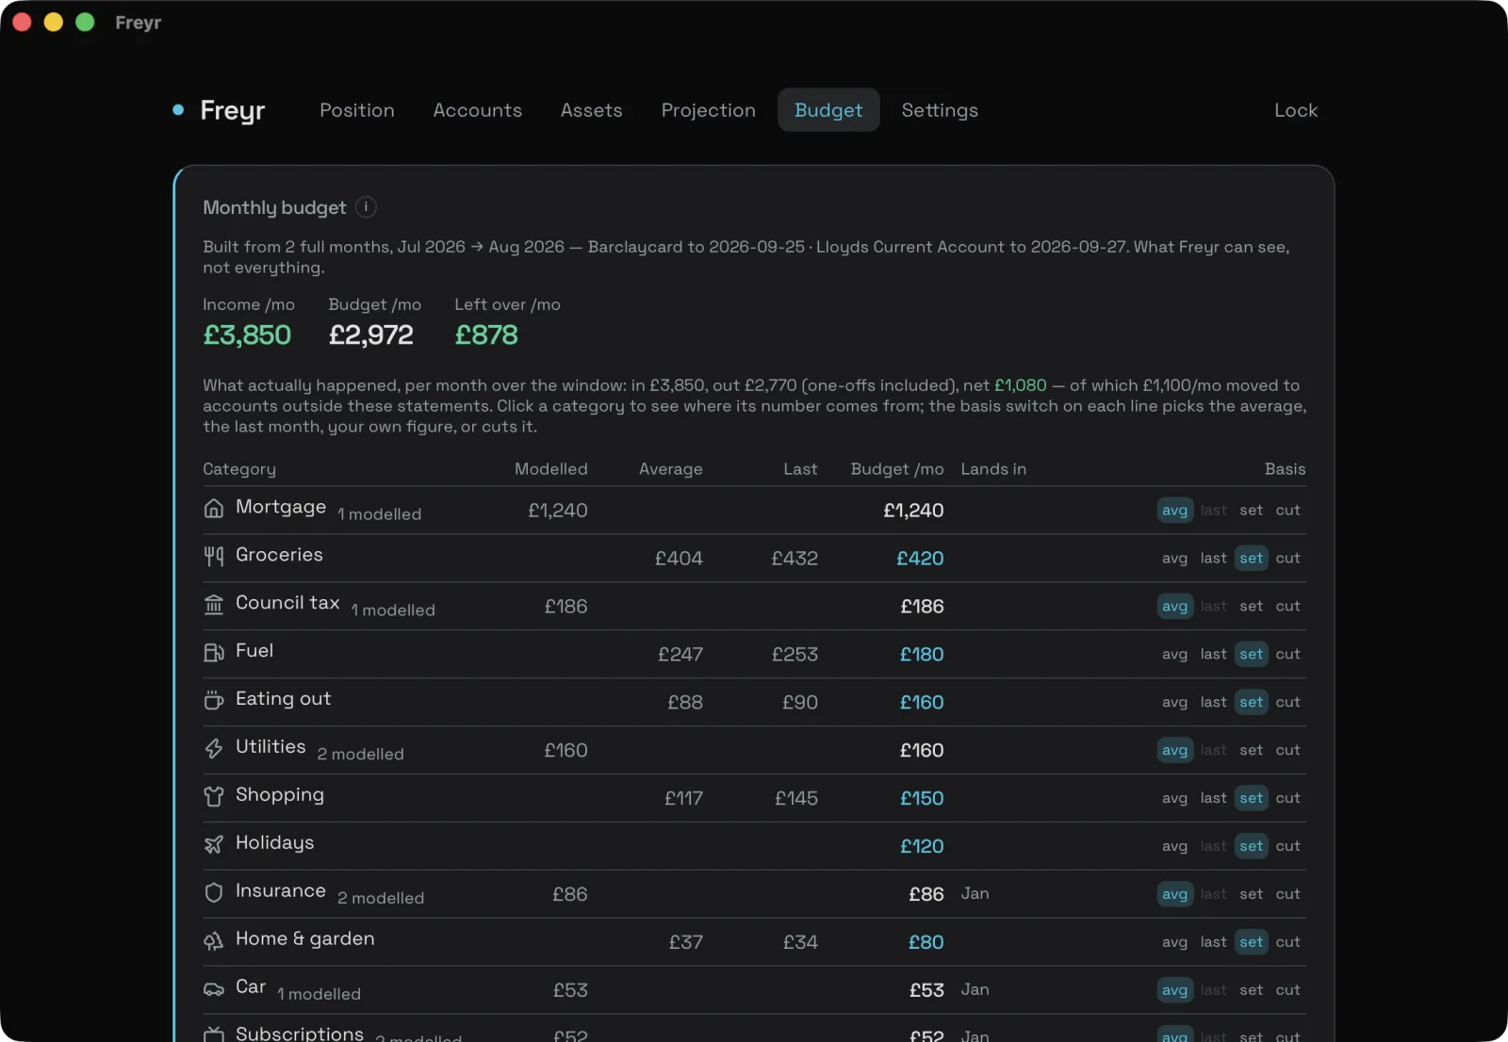The image size is (1508, 1042).
Task: Switch to the Accounts tab
Action: 478,110
